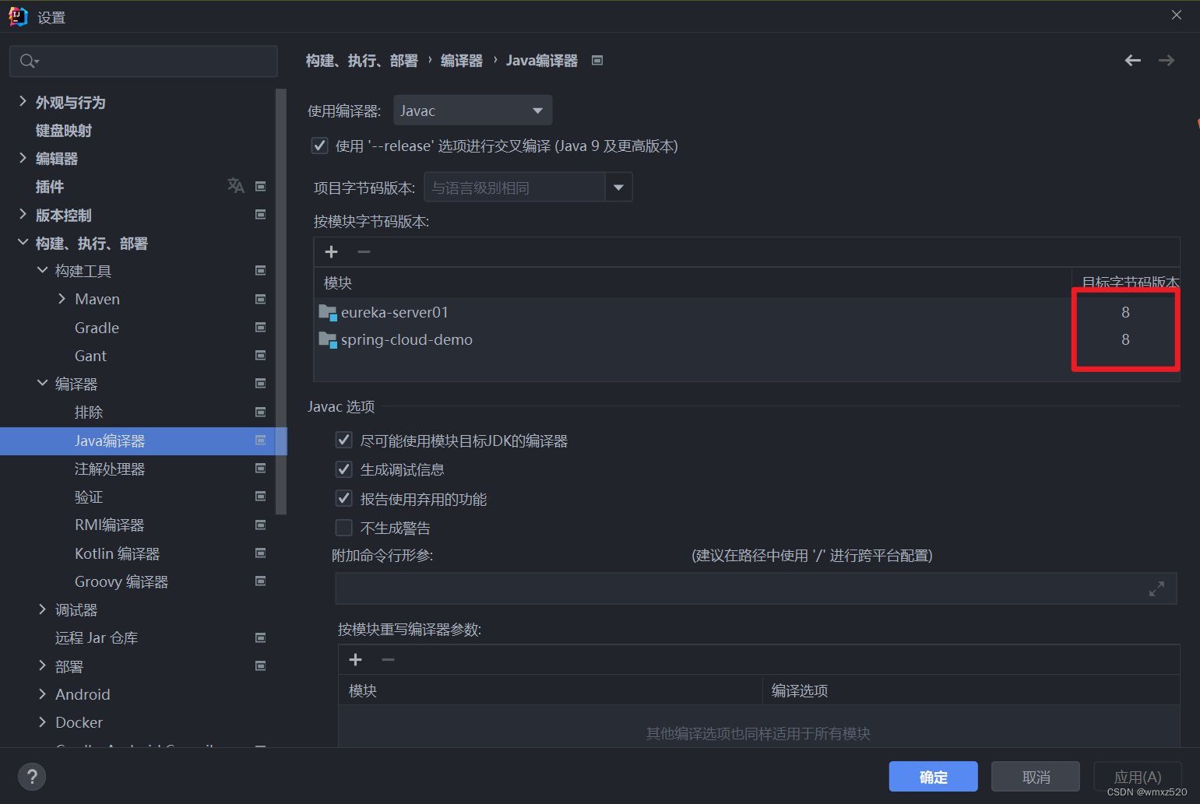Click project icon on the Gant row

(x=261, y=355)
